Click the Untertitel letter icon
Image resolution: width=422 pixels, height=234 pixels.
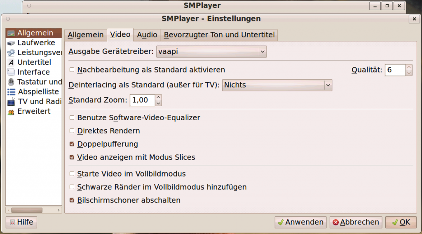tap(11, 62)
